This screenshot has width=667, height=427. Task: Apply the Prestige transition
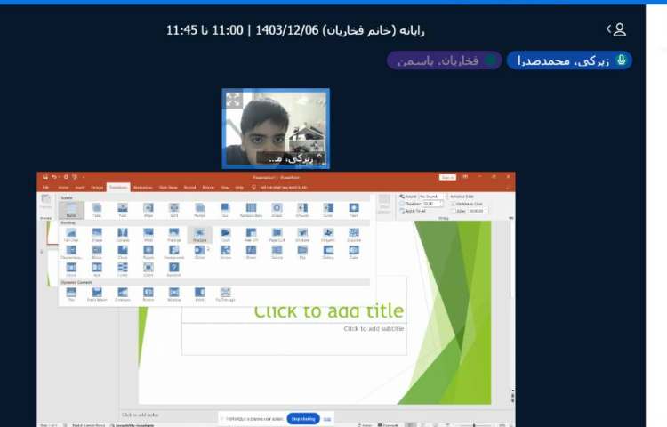[x=174, y=234]
